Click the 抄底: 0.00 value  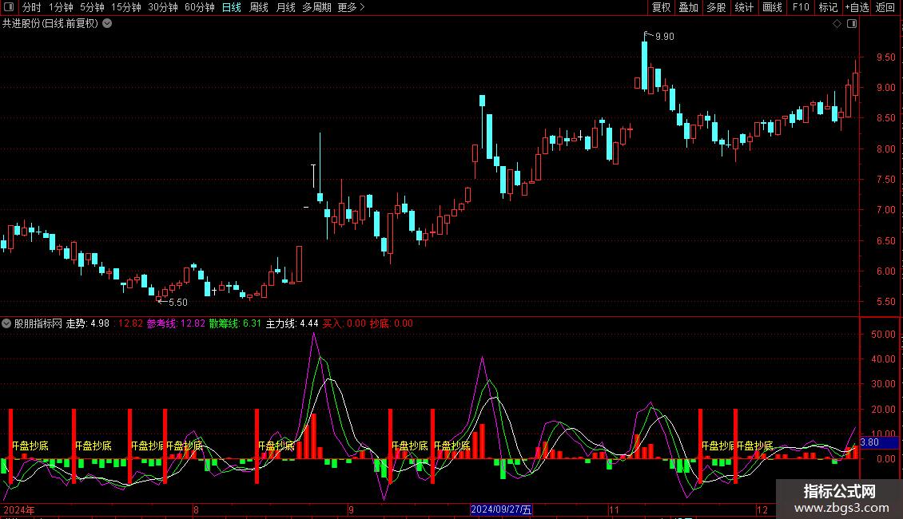391,323
